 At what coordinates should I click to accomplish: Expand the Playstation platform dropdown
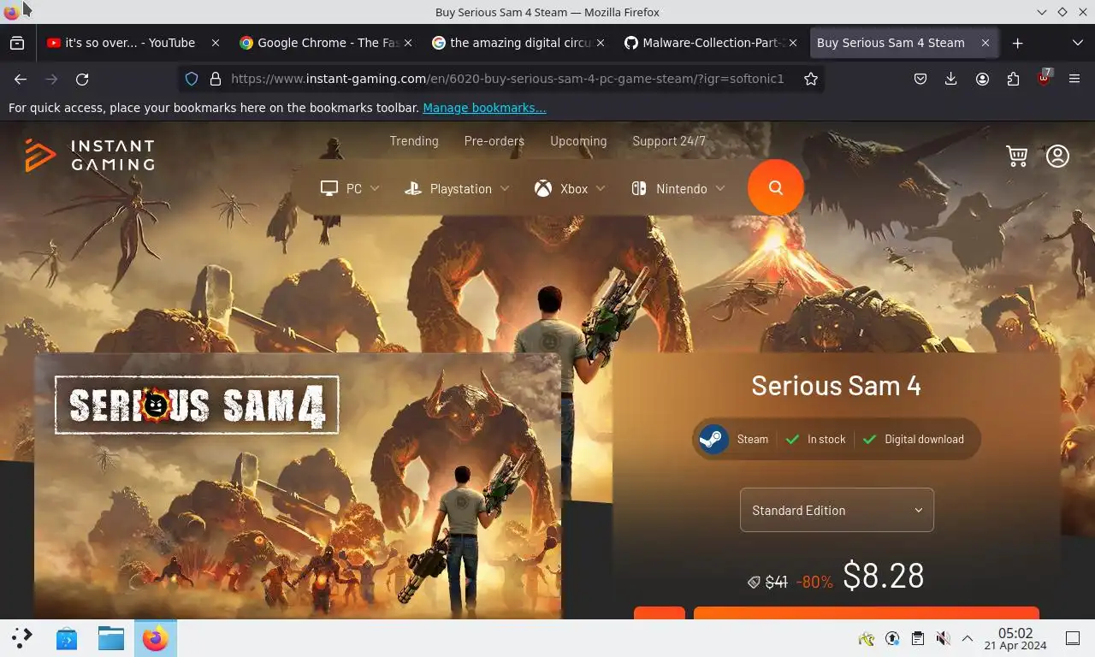tap(457, 188)
